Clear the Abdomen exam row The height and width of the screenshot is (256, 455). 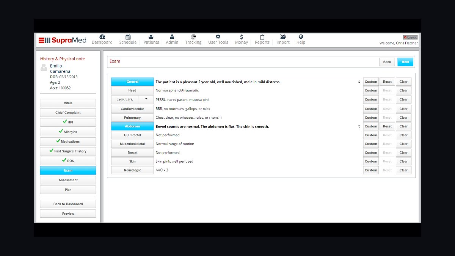tap(403, 126)
